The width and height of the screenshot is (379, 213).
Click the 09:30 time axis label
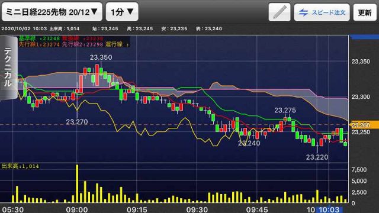[x=197, y=209]
